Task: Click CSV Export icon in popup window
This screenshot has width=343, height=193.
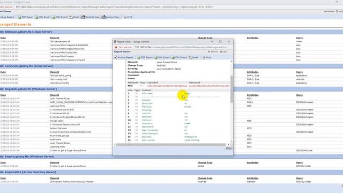Action: pyautogui.click(x=173, y=57)
